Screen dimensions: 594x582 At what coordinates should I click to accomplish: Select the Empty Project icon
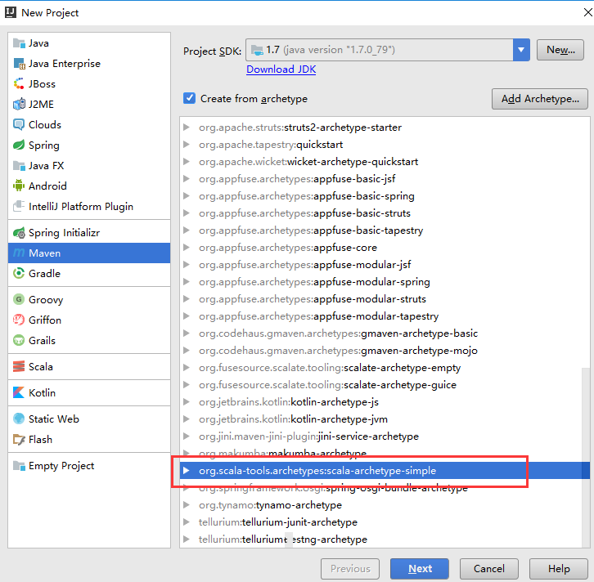[19, 465]
